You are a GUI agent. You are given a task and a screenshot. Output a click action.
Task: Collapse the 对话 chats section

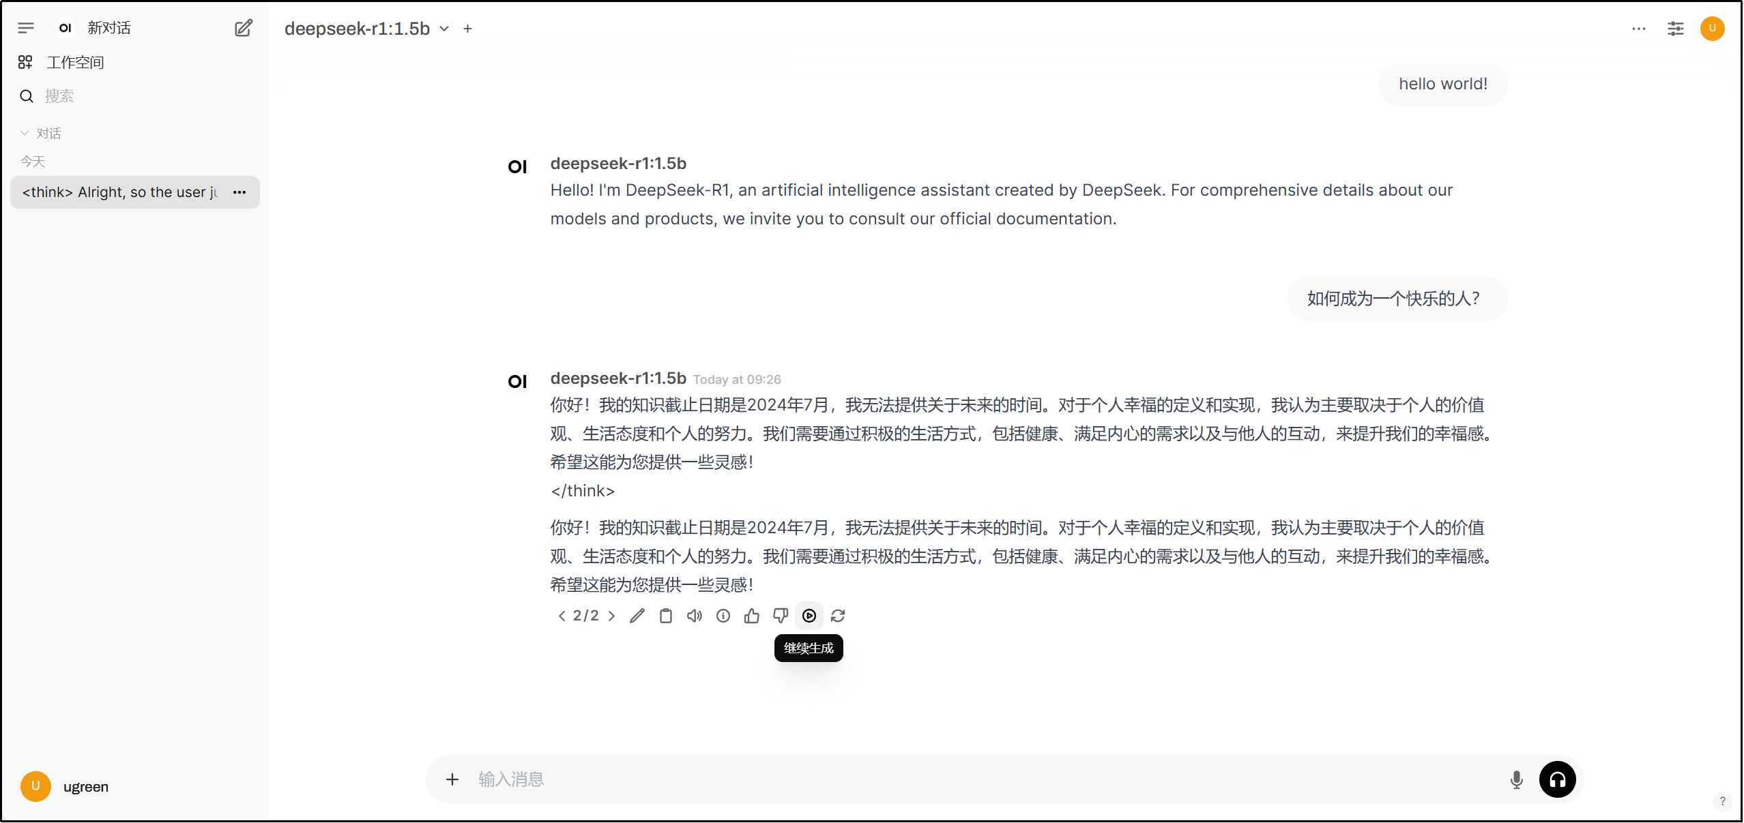(x=41, y=133)
